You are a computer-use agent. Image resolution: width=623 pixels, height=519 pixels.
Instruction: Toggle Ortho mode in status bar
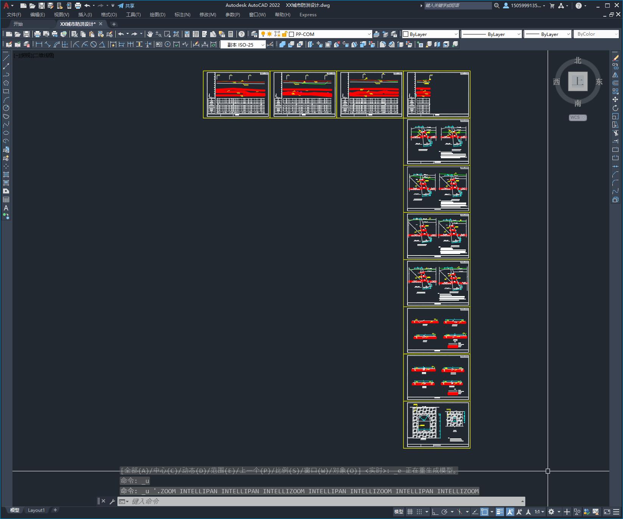pos(435,512)
